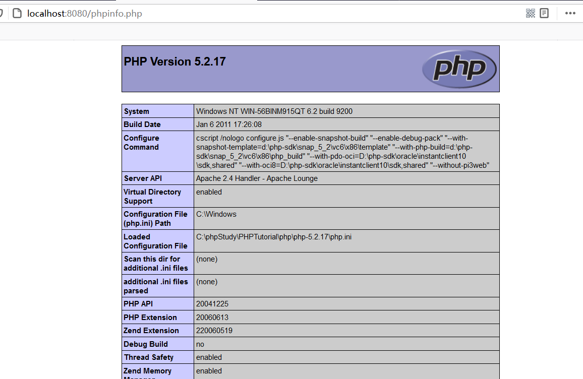Select the php-5.2.17\php.ini path value

[x=274, y=237]
